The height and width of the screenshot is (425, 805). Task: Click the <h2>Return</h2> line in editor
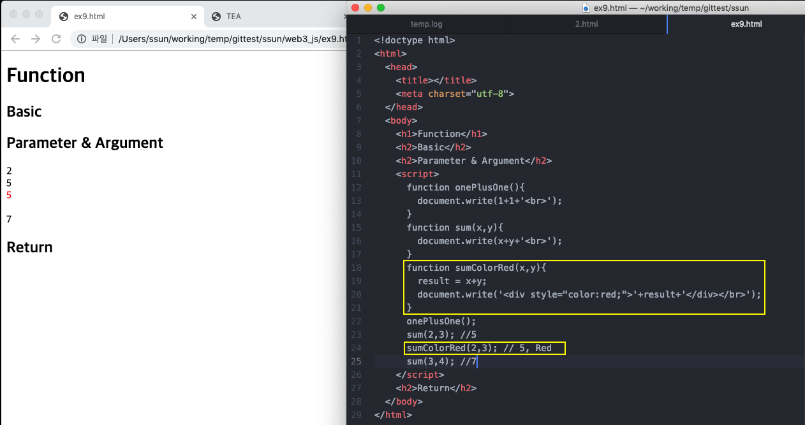(x=436, y=388)
